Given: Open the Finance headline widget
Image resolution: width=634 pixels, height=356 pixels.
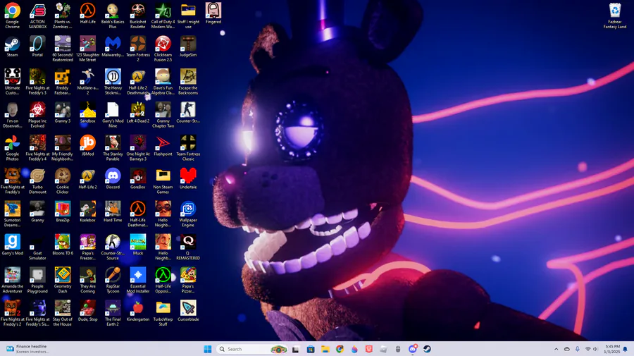Looking at the screenshot, I should click(27, 349).
